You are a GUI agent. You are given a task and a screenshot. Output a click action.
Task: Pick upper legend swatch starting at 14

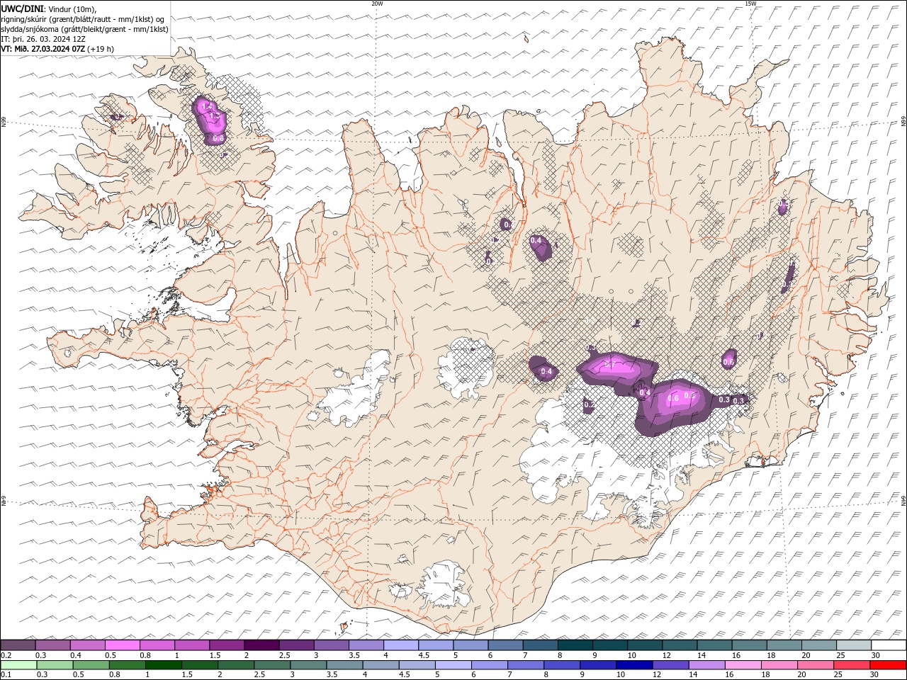click(x=714, y=645)
